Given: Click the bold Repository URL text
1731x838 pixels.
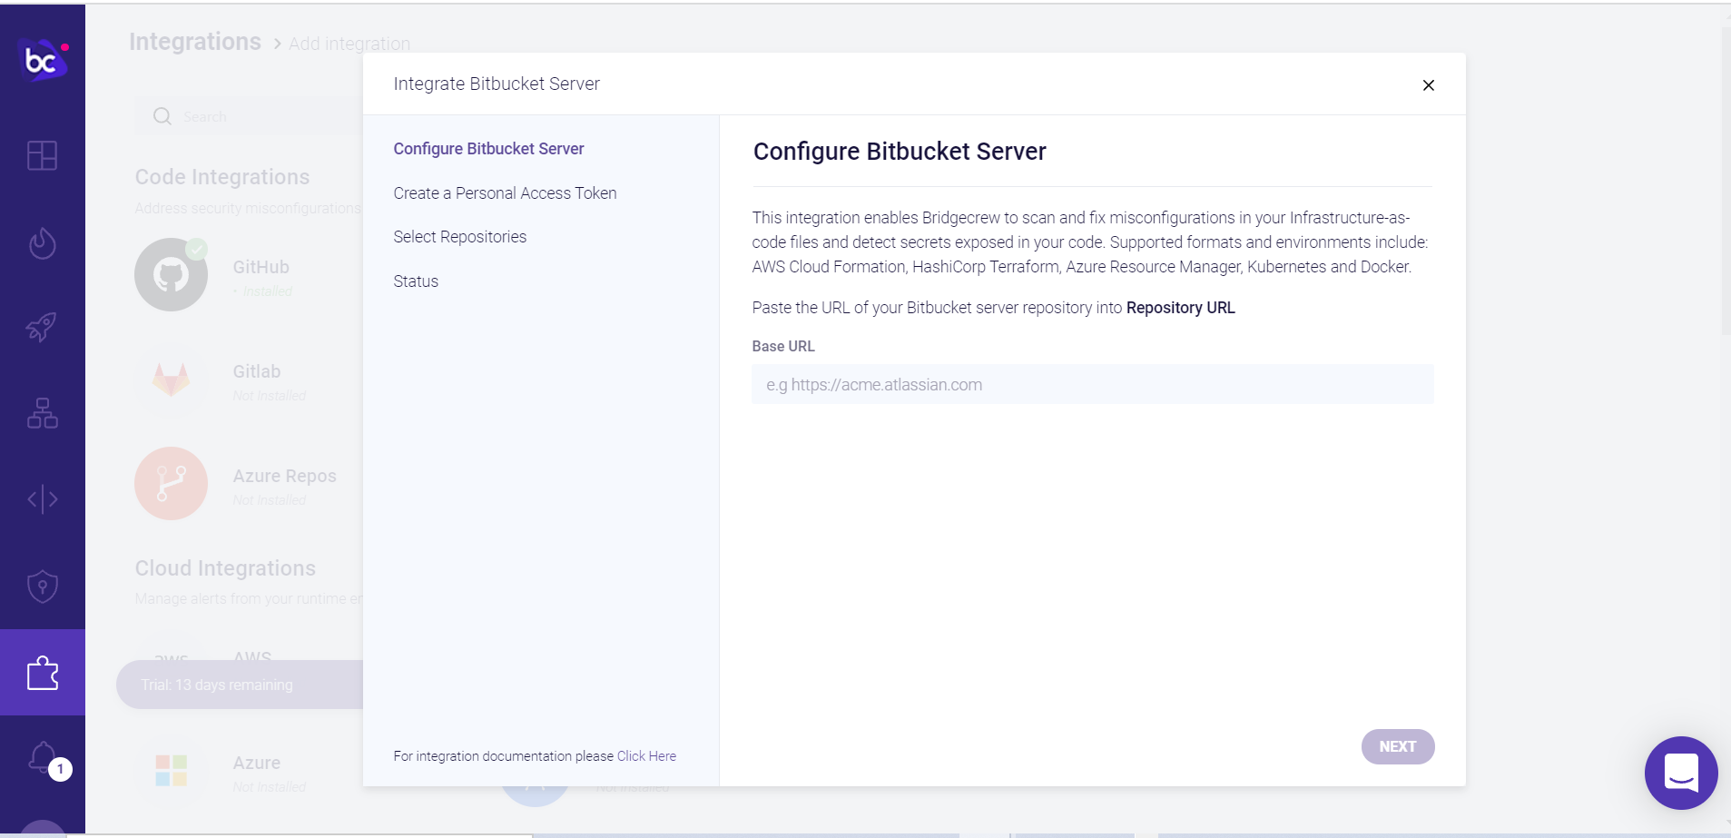Looking at the screenshot, I should 1181,308.
